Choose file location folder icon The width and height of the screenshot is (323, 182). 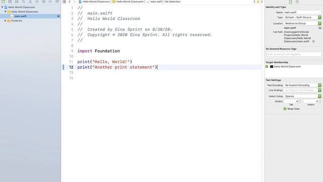point(320,28)
